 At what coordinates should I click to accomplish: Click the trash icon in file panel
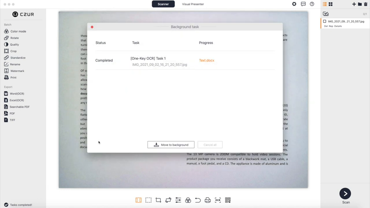click(366, 4)
